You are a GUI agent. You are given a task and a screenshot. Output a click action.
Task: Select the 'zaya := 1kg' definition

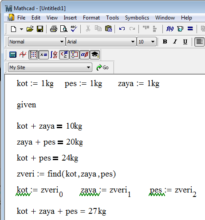138,83
